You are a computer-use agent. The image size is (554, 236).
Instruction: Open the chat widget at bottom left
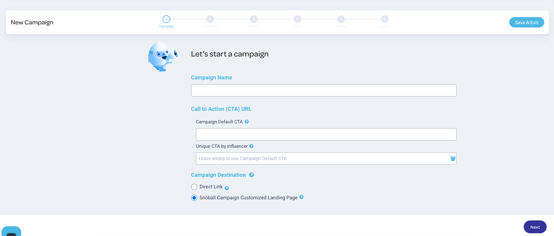tap(11, 231)
